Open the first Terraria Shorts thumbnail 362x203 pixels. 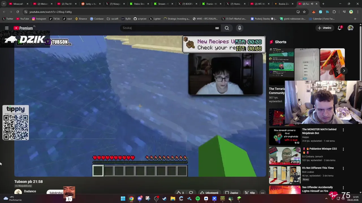[281, 67]
